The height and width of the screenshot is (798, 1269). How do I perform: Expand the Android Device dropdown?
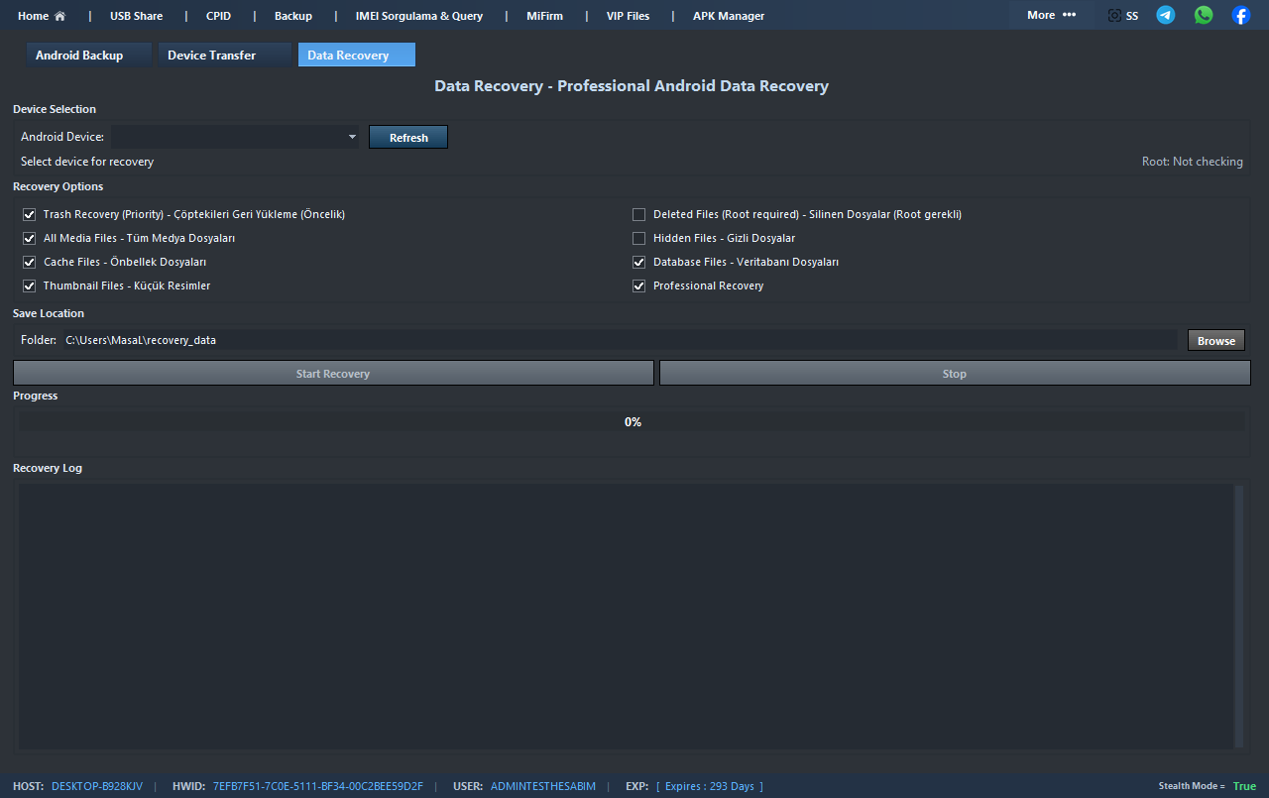coord(352,138)
